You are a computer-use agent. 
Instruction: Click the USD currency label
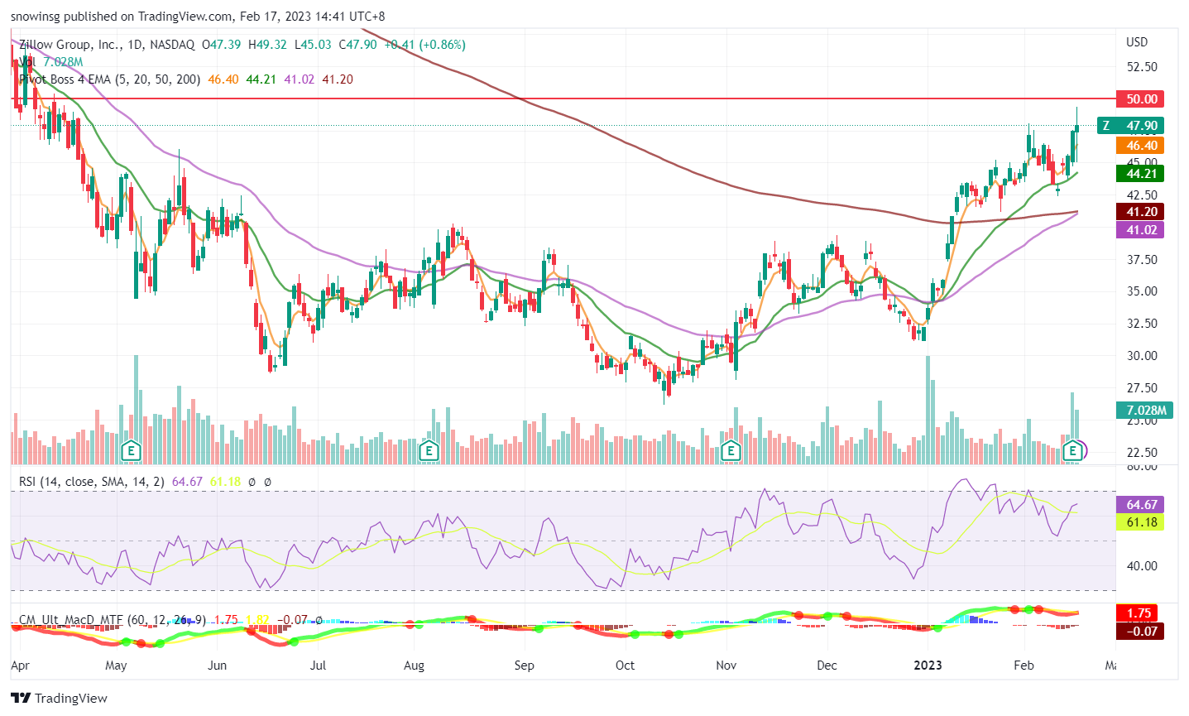[x=1137, y=42]
